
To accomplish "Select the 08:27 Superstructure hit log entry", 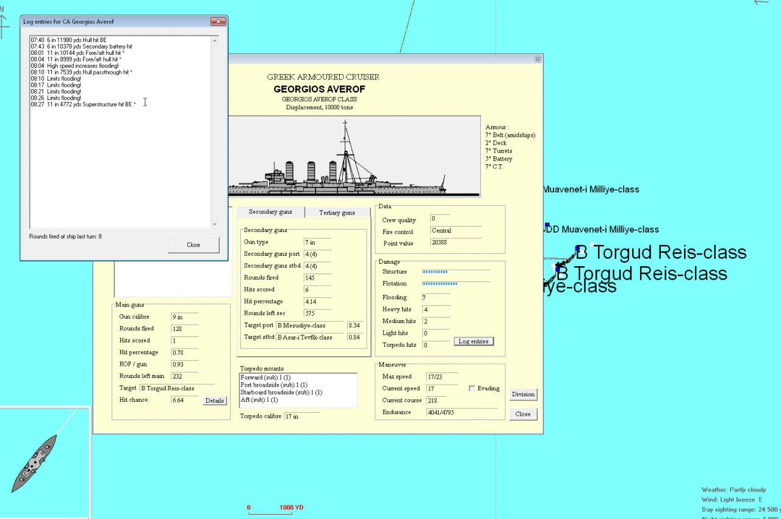I will coord(83,104).
